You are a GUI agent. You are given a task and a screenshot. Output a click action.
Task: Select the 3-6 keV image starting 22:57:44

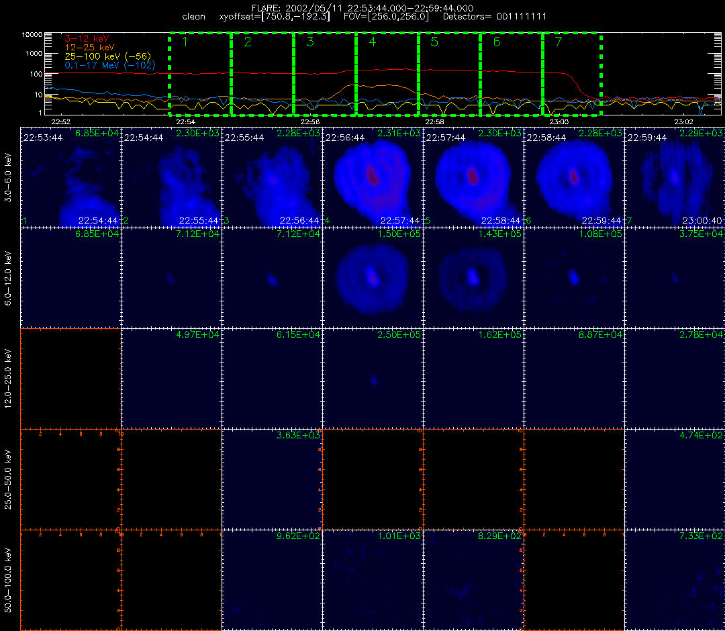pos(474,177)
